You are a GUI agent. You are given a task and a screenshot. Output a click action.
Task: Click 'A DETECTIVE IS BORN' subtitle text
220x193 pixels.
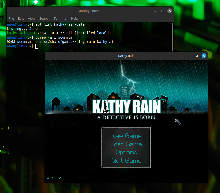point(126,117)
